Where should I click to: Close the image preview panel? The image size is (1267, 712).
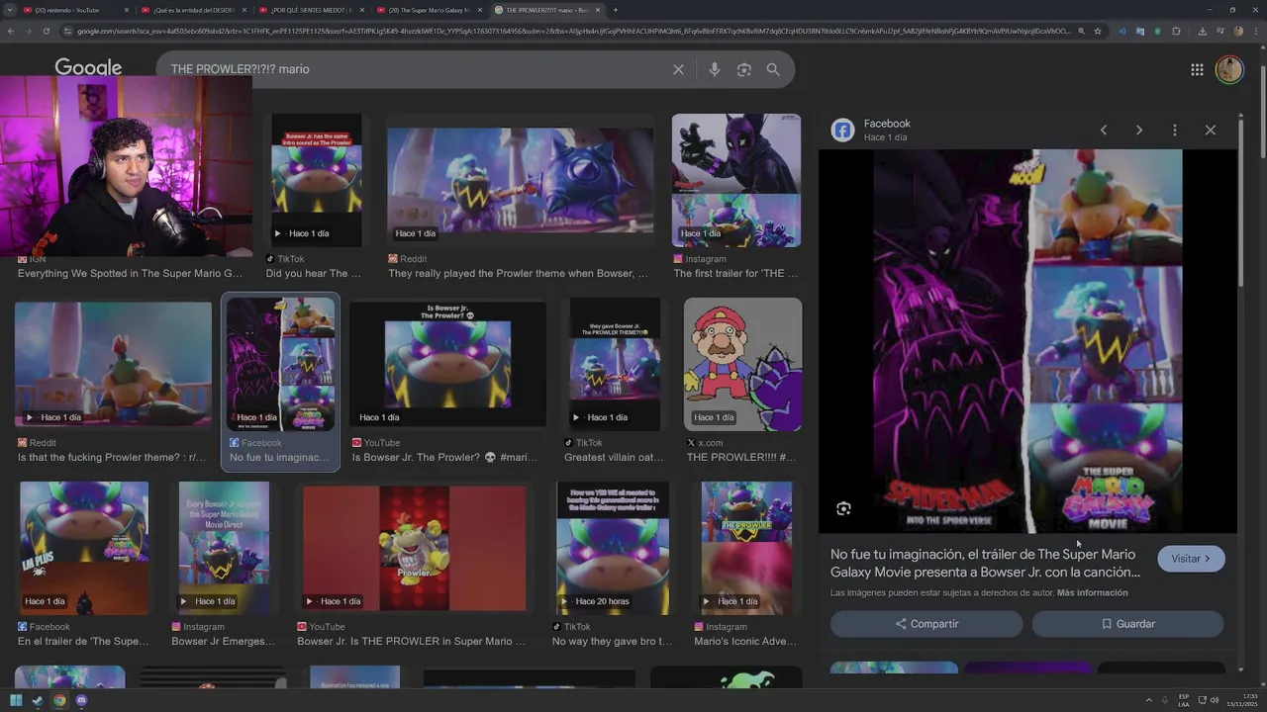point(1211,130)
